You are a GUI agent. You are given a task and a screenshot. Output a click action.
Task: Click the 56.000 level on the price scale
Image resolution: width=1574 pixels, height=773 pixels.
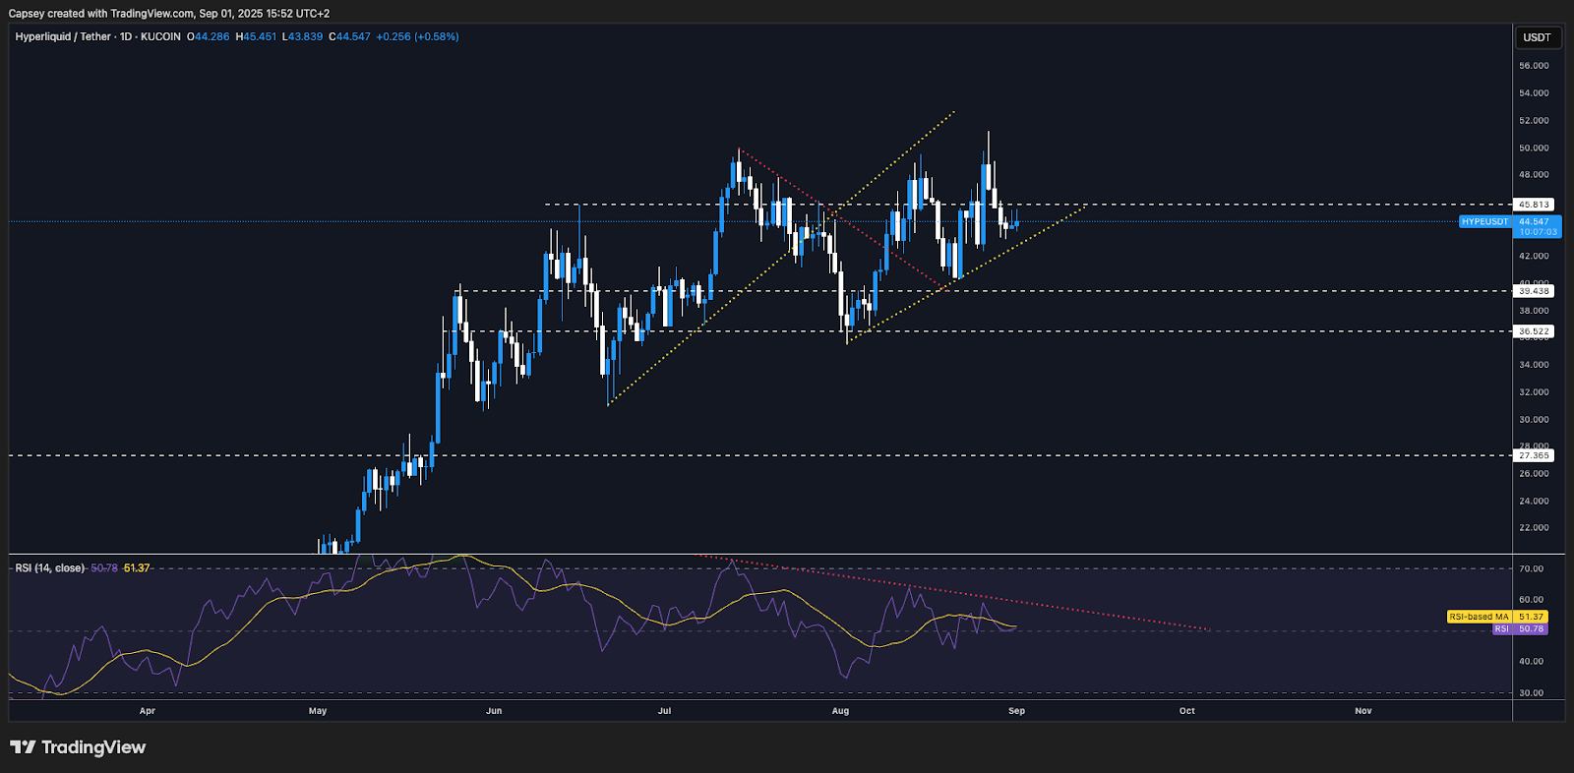(1534, 66)
